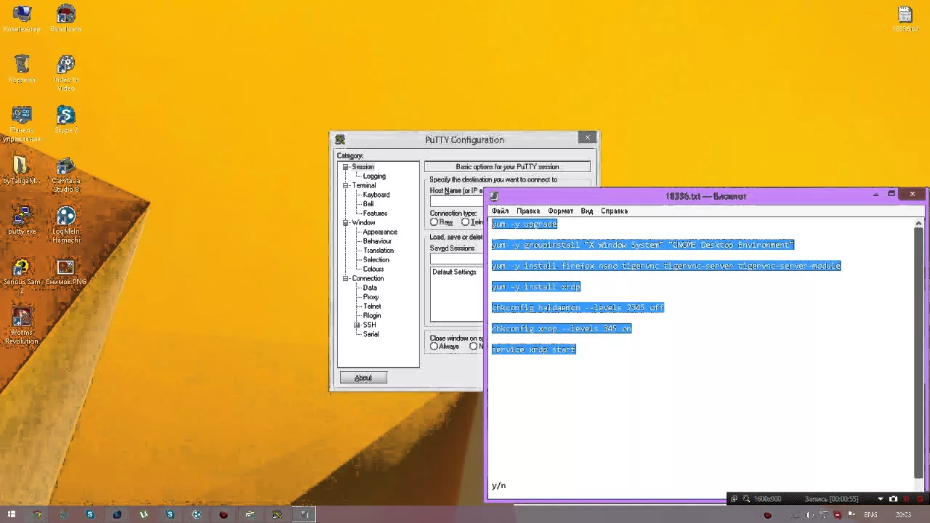Collapse the Window tree node
930x523 pixels.
346,223
